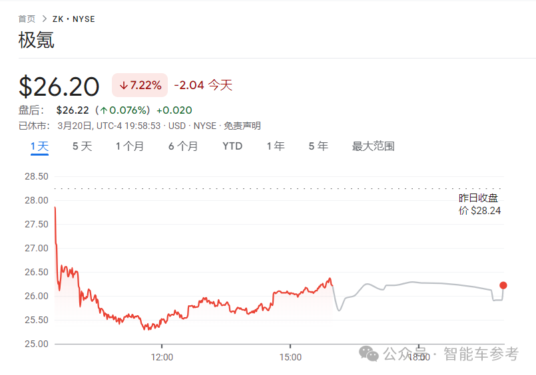This screenshot has height=375, width=536.
Task: Click the 昨日收盘价 $28.24 label
Action: point(479,204)
